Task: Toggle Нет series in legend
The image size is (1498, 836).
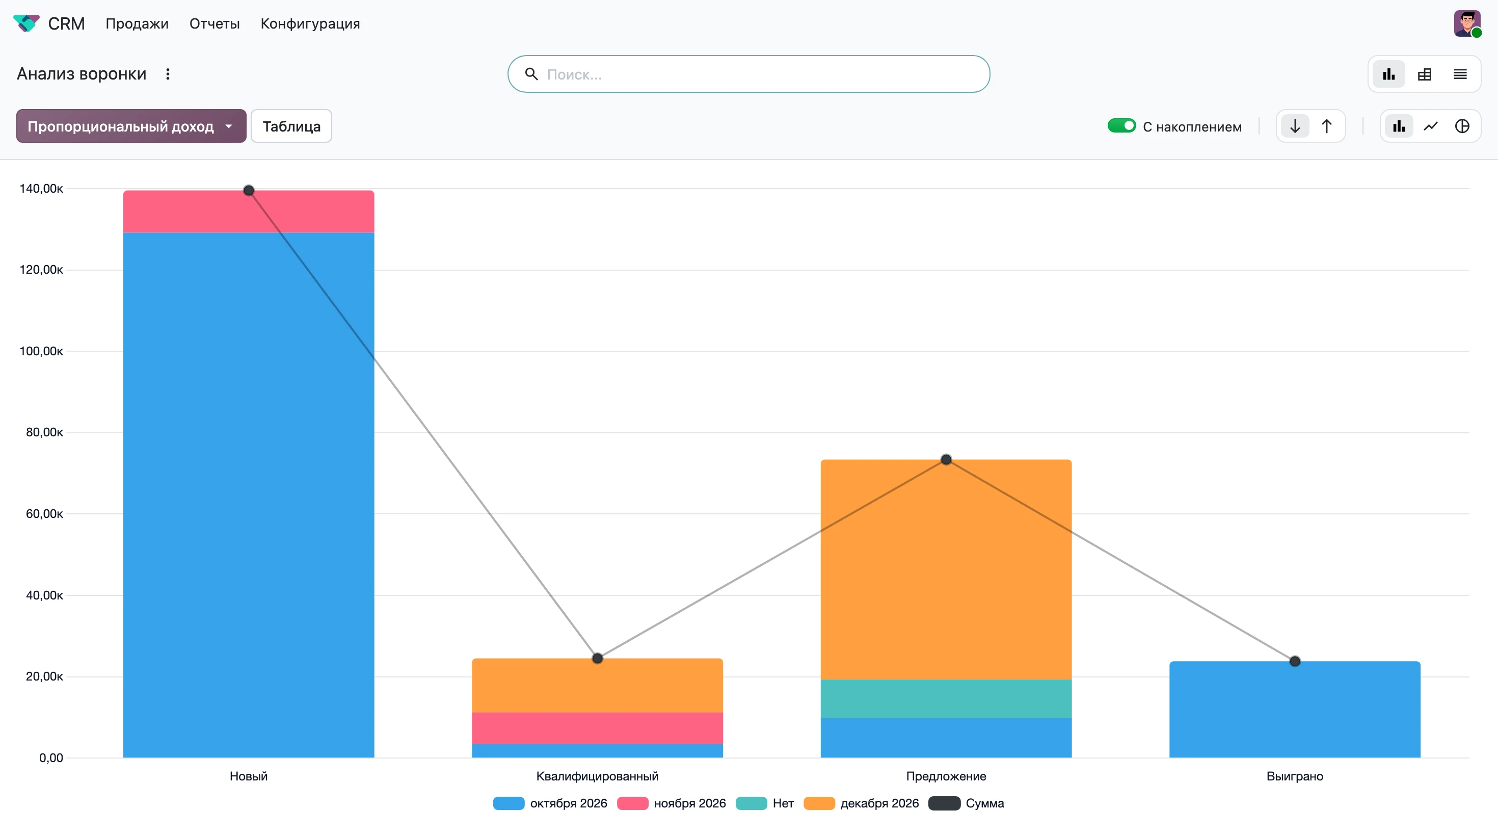Action: [x=765, y=803]
